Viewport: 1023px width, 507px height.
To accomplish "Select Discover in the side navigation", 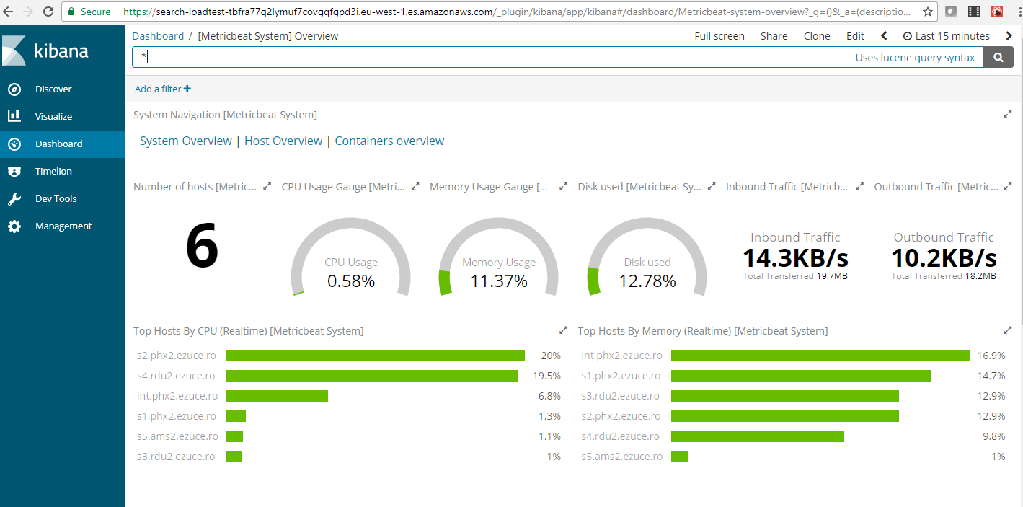I will (x=53, y=89).
